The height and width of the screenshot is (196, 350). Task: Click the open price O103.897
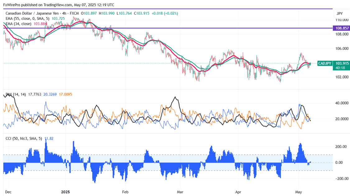point(89,13)
